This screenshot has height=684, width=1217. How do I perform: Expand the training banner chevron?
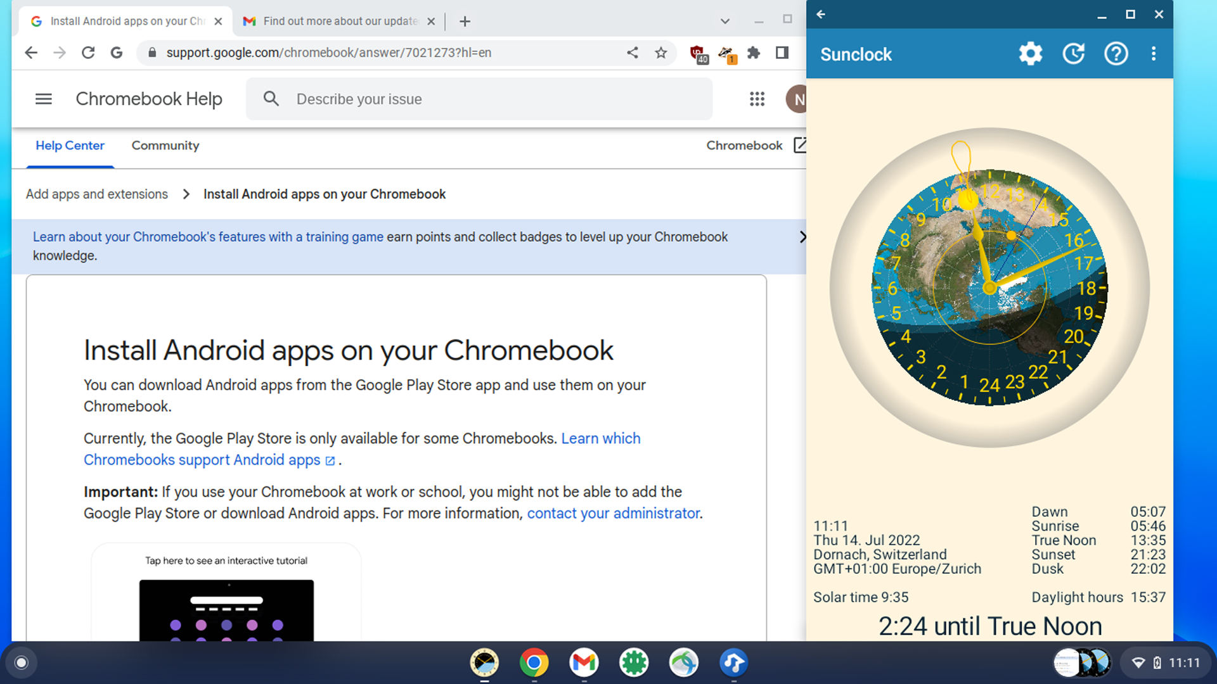[802, 237]
